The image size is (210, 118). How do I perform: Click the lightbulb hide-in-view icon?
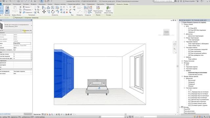tap(70, 7)
